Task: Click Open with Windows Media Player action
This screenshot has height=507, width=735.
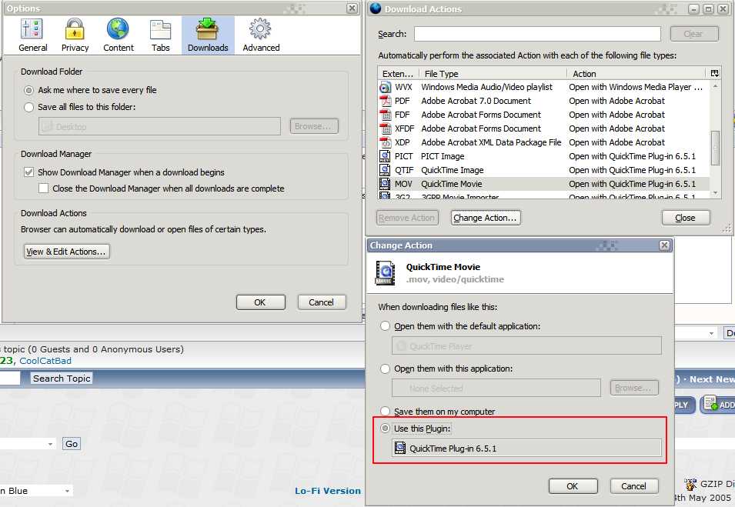Action: (x=636, y=87)
